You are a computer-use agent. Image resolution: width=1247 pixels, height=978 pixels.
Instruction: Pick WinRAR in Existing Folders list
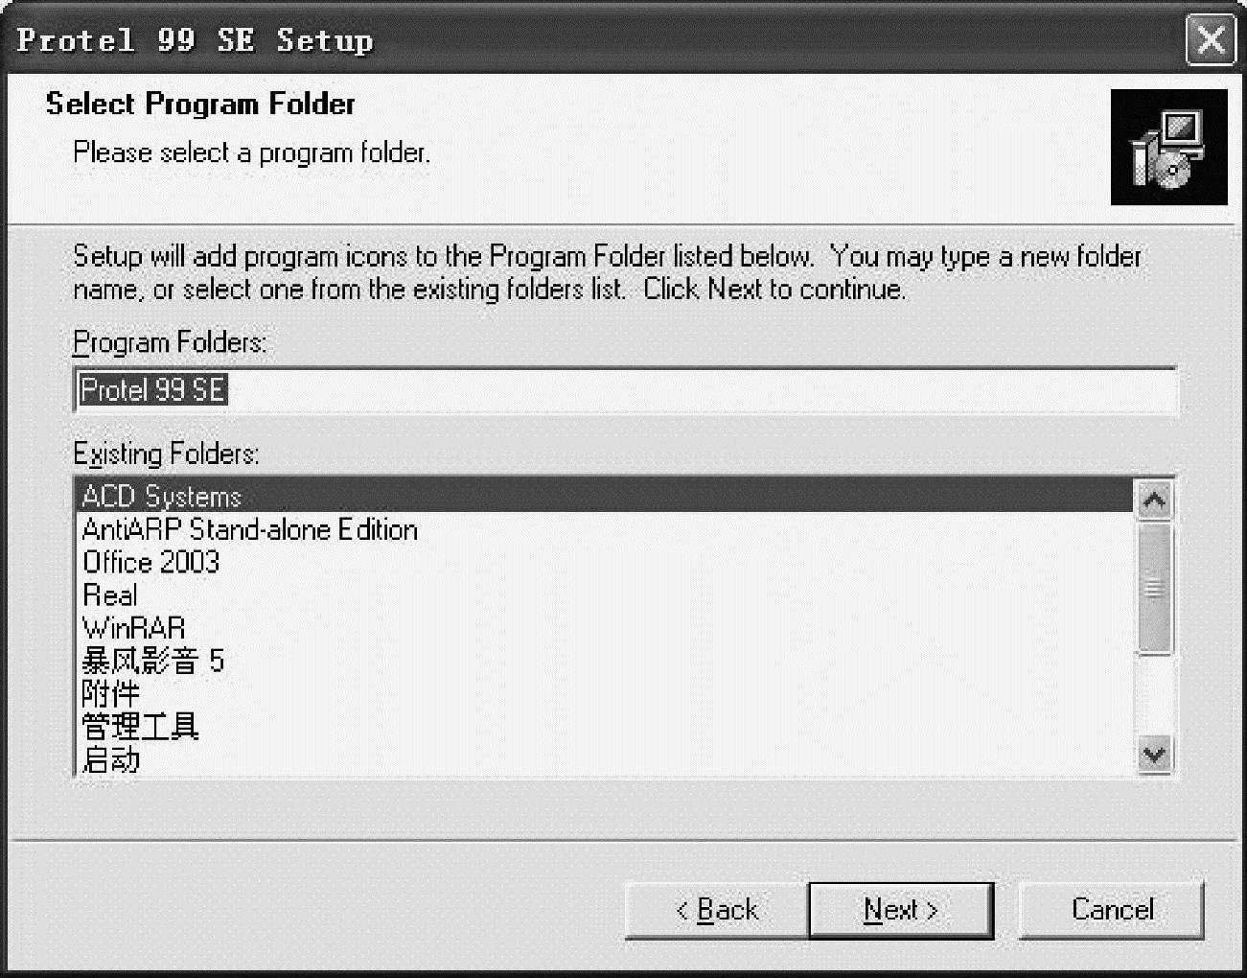pos(133,628)
